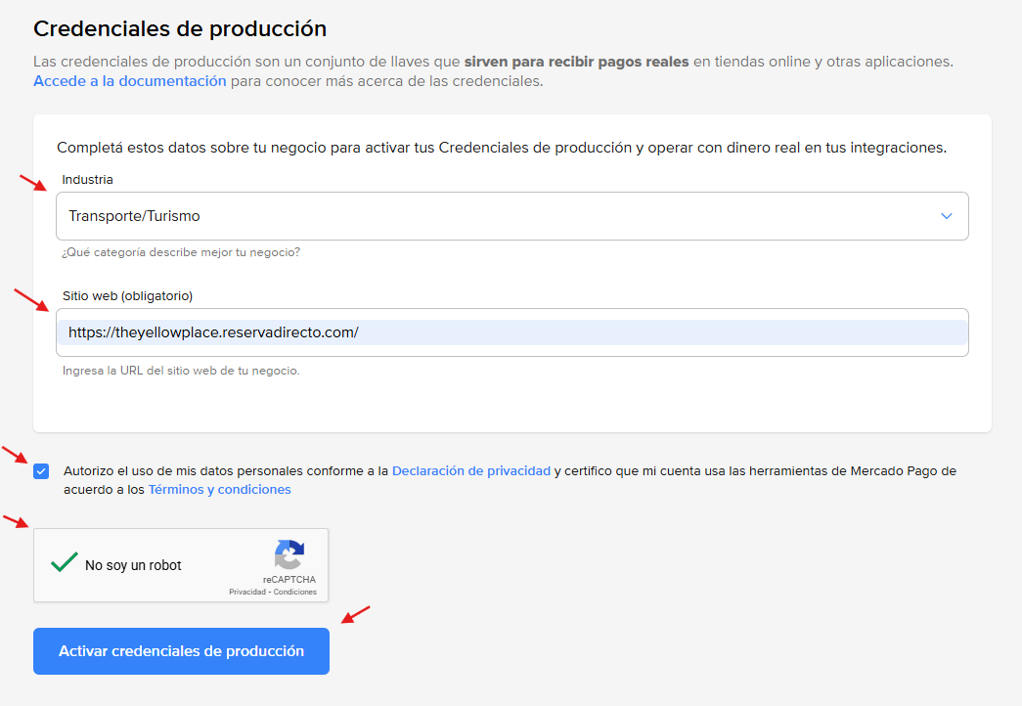Click the red arrow beside the reCAPTCHA box

17,519
